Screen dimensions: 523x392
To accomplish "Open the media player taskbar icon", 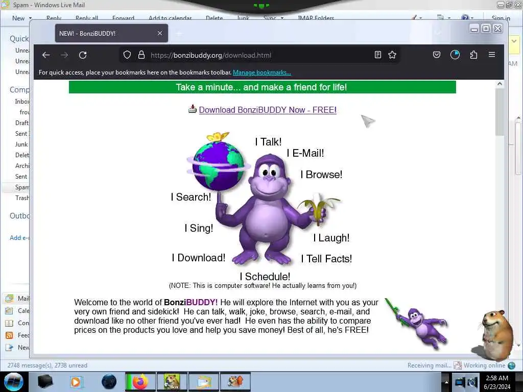I will coord(76,382).
